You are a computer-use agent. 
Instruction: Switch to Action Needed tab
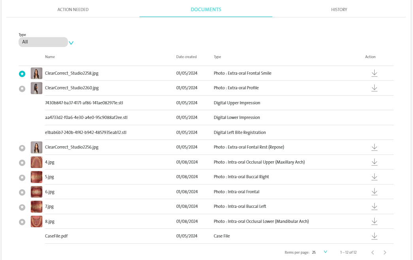(73, 9)
